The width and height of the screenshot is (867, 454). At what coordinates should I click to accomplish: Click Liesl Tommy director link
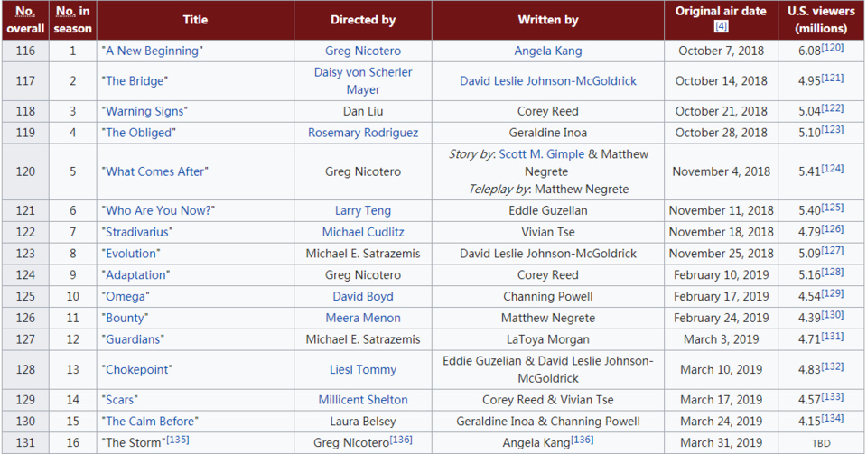pyautogui.click(x=362, y=369)
